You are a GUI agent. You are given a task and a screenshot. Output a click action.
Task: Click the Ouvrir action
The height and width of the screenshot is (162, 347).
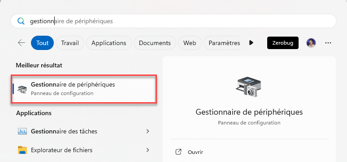coord(195,152)
